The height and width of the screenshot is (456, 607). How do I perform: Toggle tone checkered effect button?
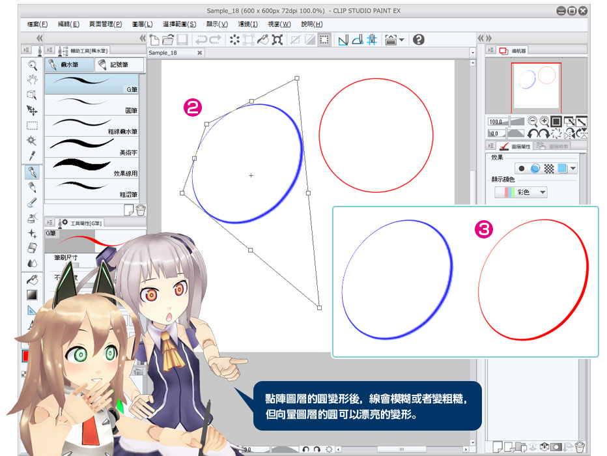(549, 168)
